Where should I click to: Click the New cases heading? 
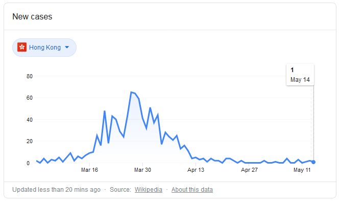click(32, 17)
